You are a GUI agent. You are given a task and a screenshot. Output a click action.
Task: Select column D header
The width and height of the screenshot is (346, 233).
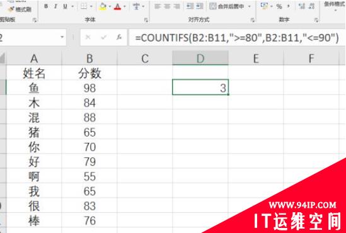[200, 58]
